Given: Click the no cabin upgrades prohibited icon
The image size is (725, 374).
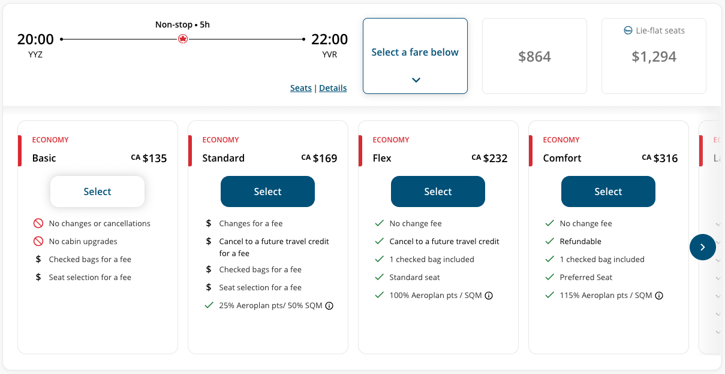Looking at the screenshot, I should [x=38, y=242].
